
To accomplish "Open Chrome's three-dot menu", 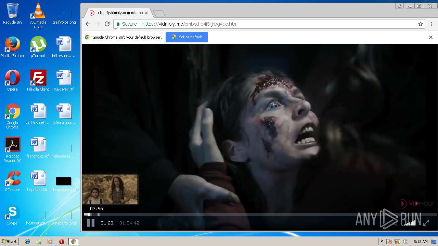I will (x=431, y=24).
